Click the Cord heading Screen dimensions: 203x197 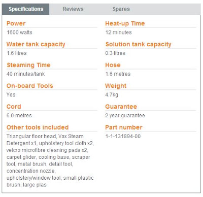point(14,107)
